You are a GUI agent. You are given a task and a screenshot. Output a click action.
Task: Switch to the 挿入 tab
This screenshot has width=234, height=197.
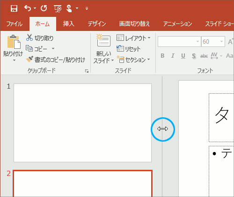(69, 24)
